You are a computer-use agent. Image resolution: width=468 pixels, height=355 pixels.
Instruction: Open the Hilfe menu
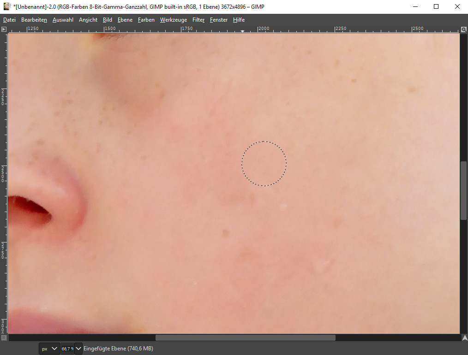[x=239, y=20]
